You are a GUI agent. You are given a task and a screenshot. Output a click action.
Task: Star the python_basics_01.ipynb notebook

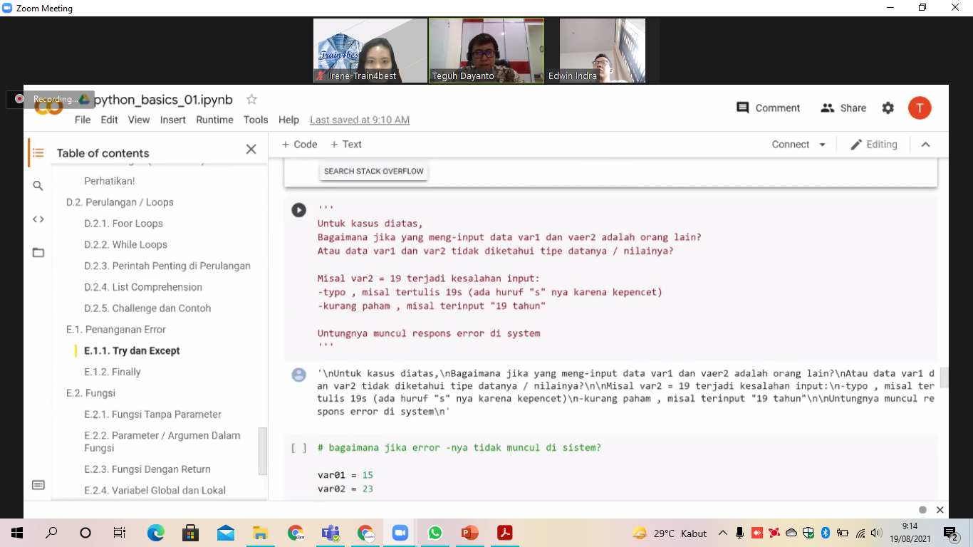tap(251, 100)
